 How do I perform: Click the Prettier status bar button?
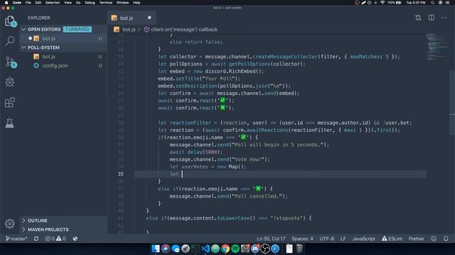tap(416, 239)
